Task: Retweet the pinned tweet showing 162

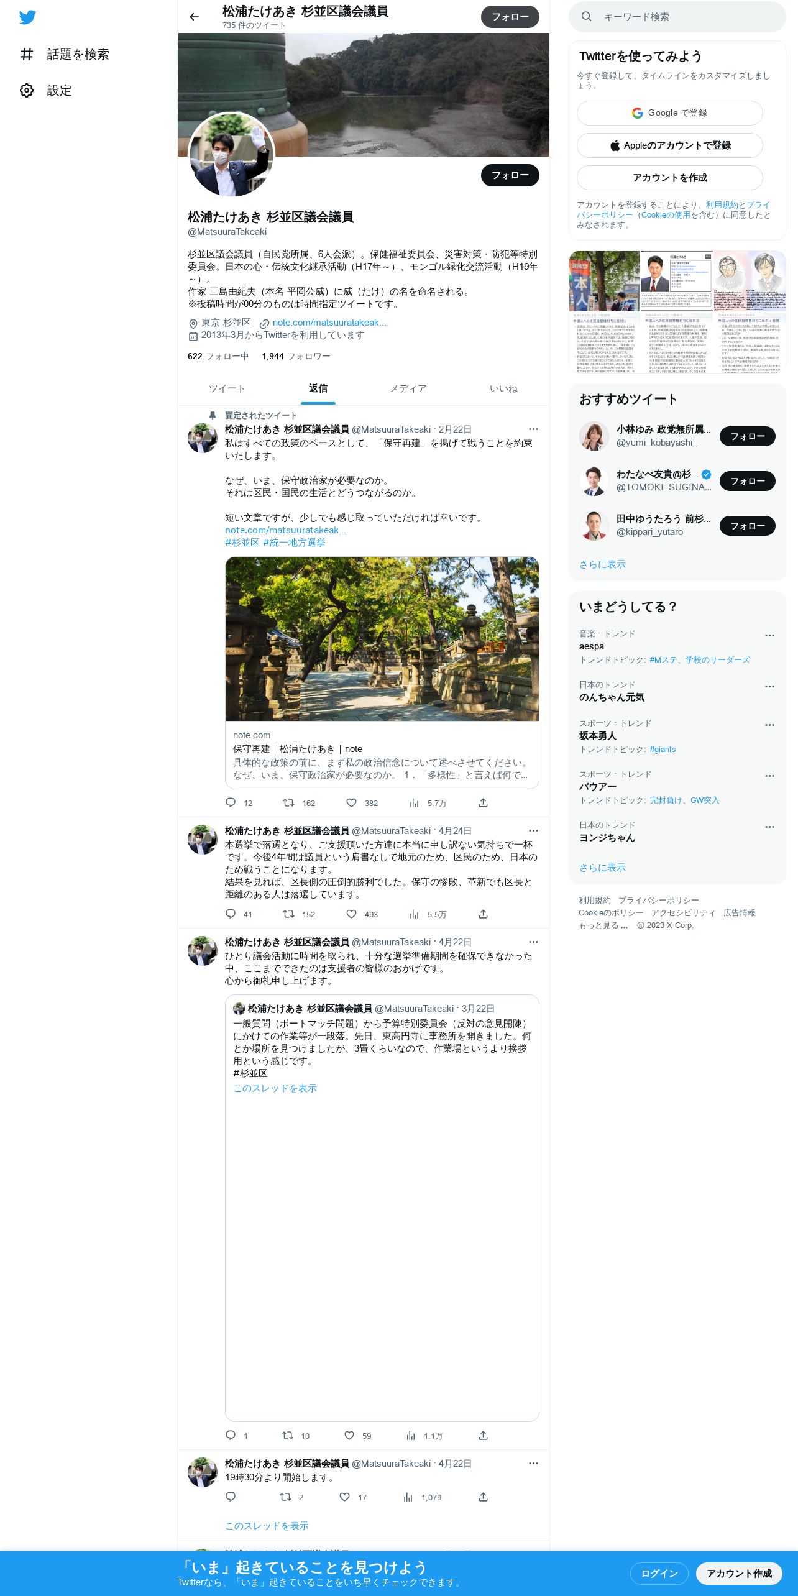Action: pos(288,802)
